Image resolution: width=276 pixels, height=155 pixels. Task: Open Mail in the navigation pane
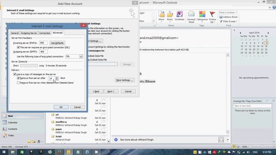22,116
